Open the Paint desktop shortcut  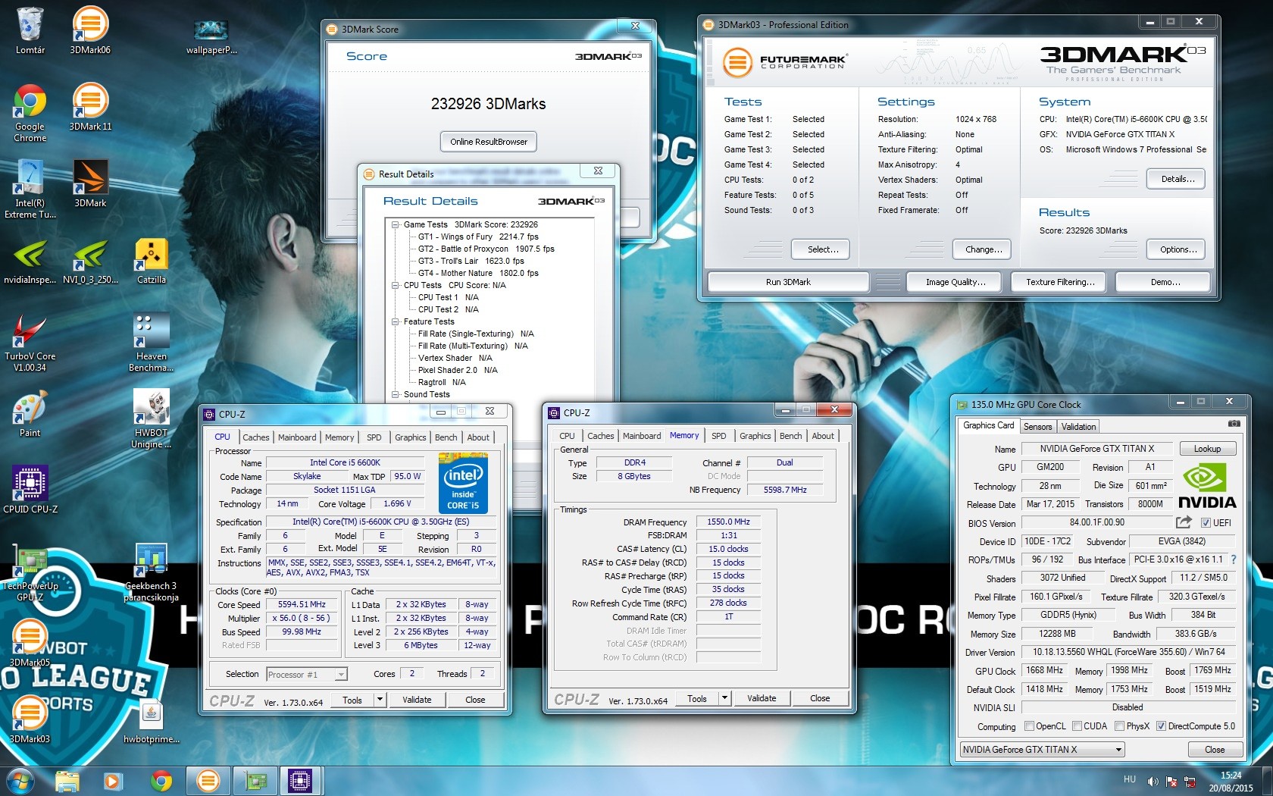click(x=30, y=413)
